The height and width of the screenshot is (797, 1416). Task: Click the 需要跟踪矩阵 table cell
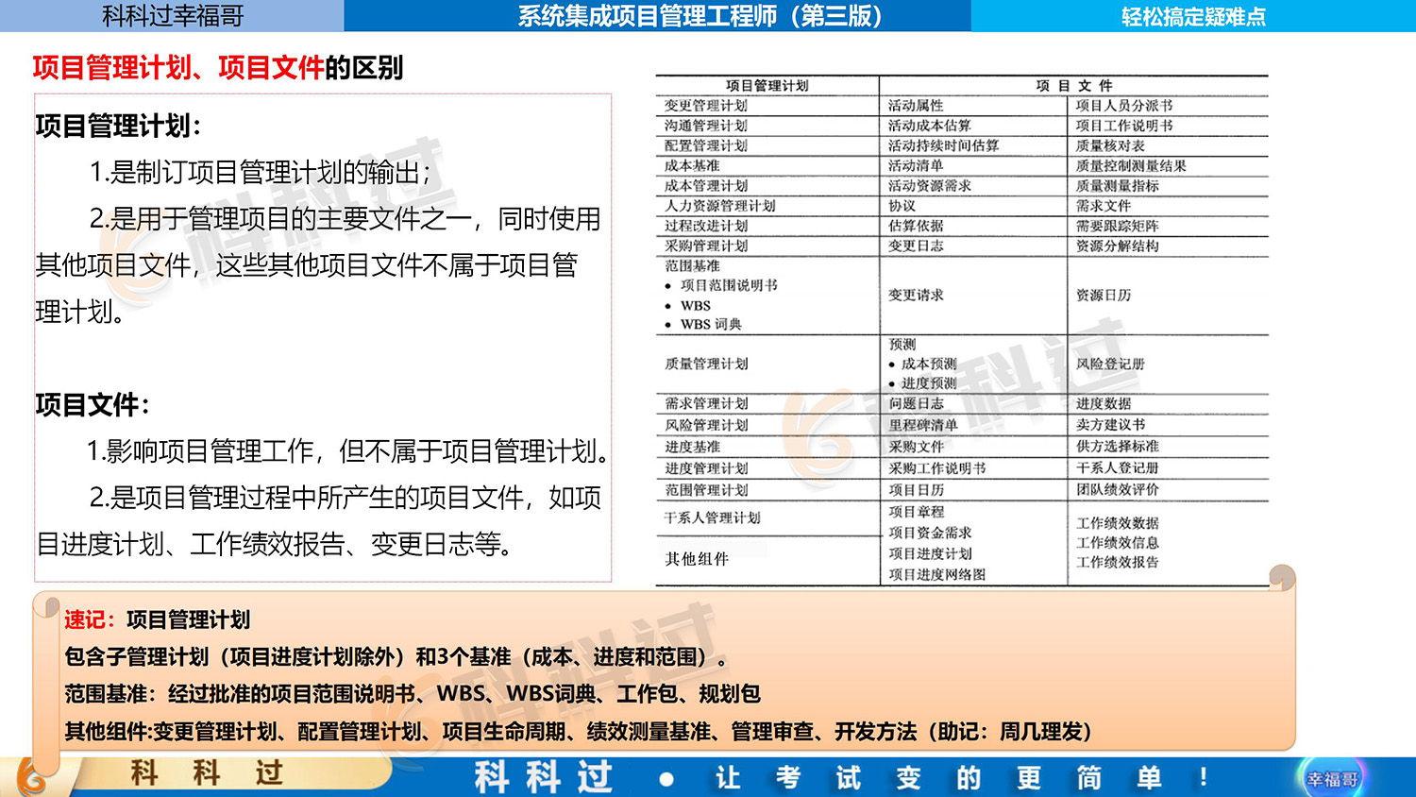coord(1117,226)
